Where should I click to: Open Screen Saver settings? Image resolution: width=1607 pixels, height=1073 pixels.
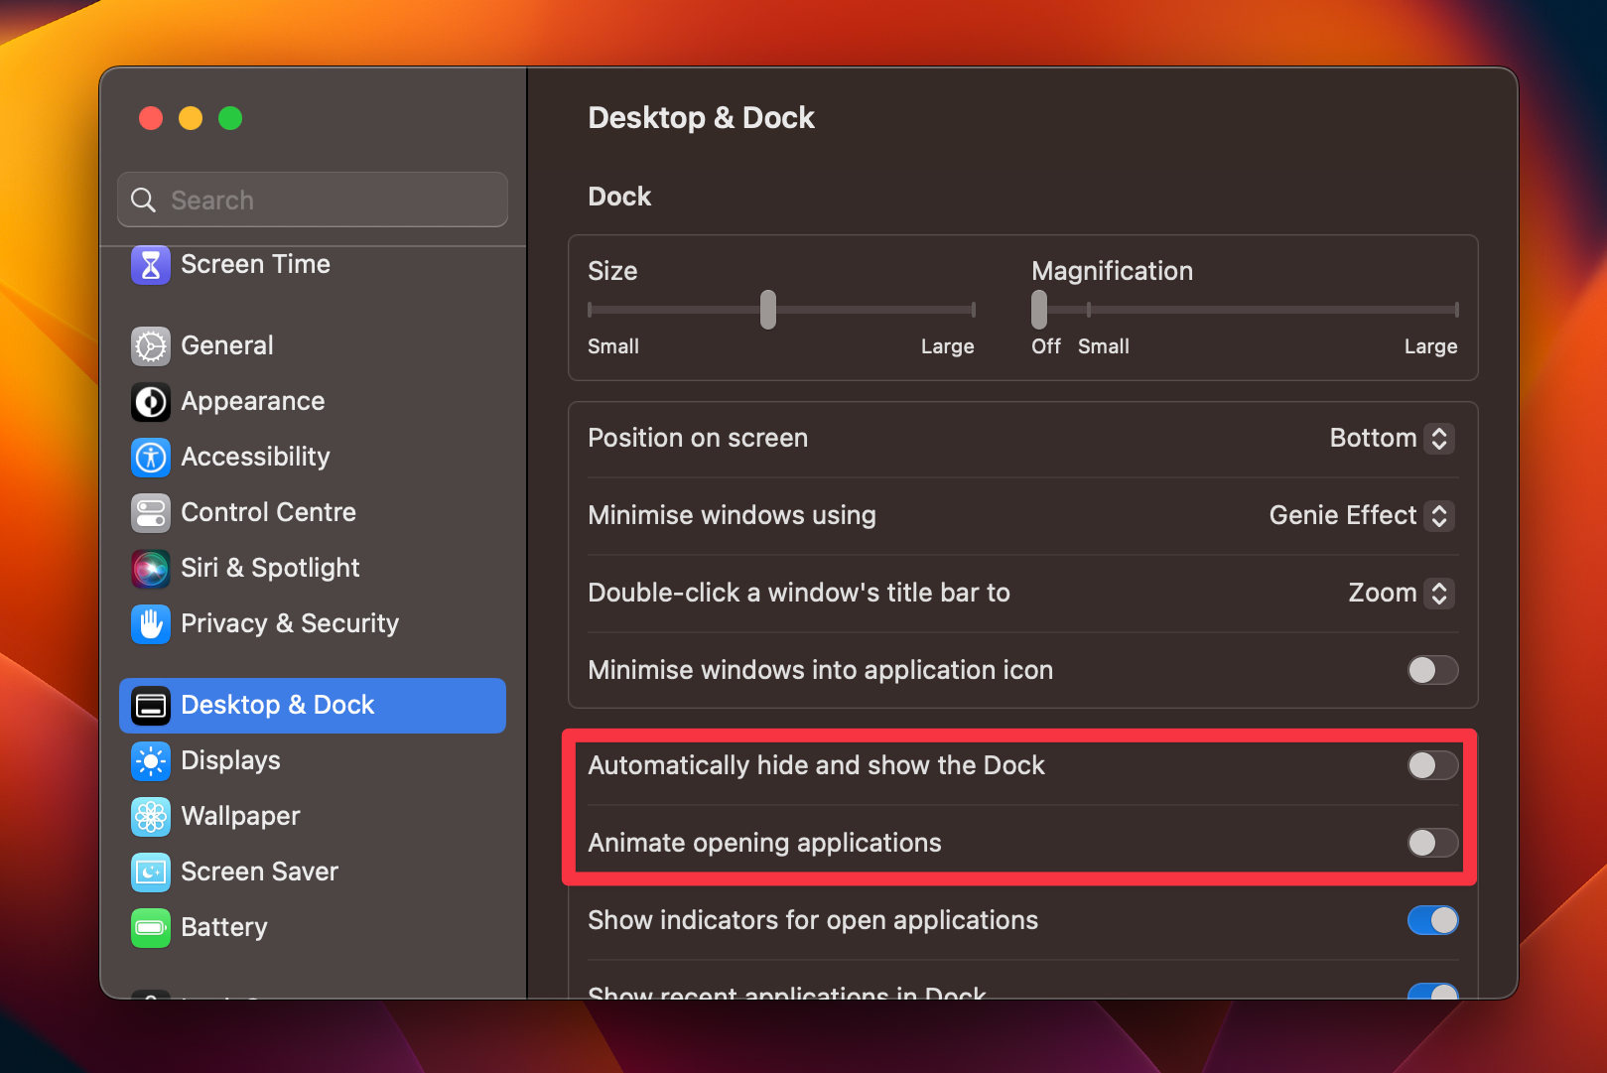[x=151, y=872]
